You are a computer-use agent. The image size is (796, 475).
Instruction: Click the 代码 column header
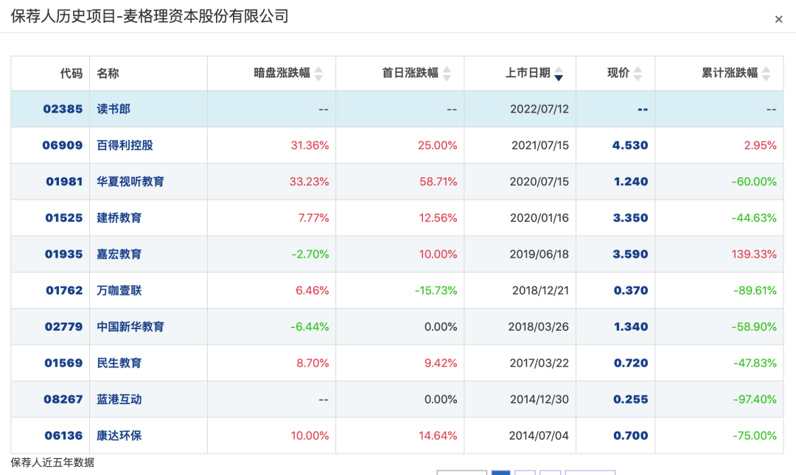tap(71, 74)
